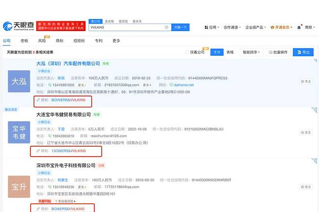The height and width of the screenshot is (212, 319).
Task: Open legal representative 于雷 profile
Action: click(61, 129)
